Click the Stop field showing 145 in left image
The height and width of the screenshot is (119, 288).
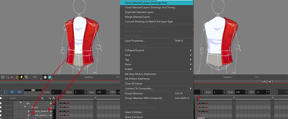click(x=101, y=92)
